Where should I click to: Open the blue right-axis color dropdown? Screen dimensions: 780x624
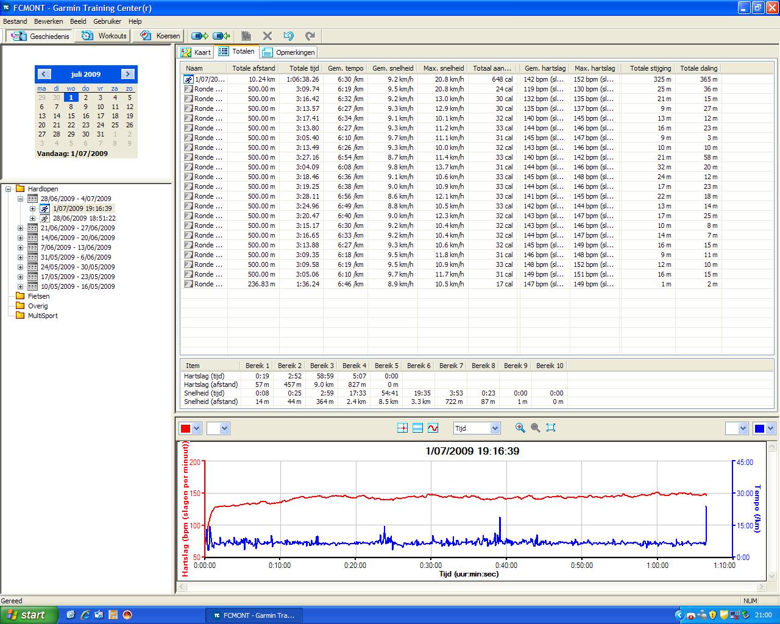coord(770,428)
